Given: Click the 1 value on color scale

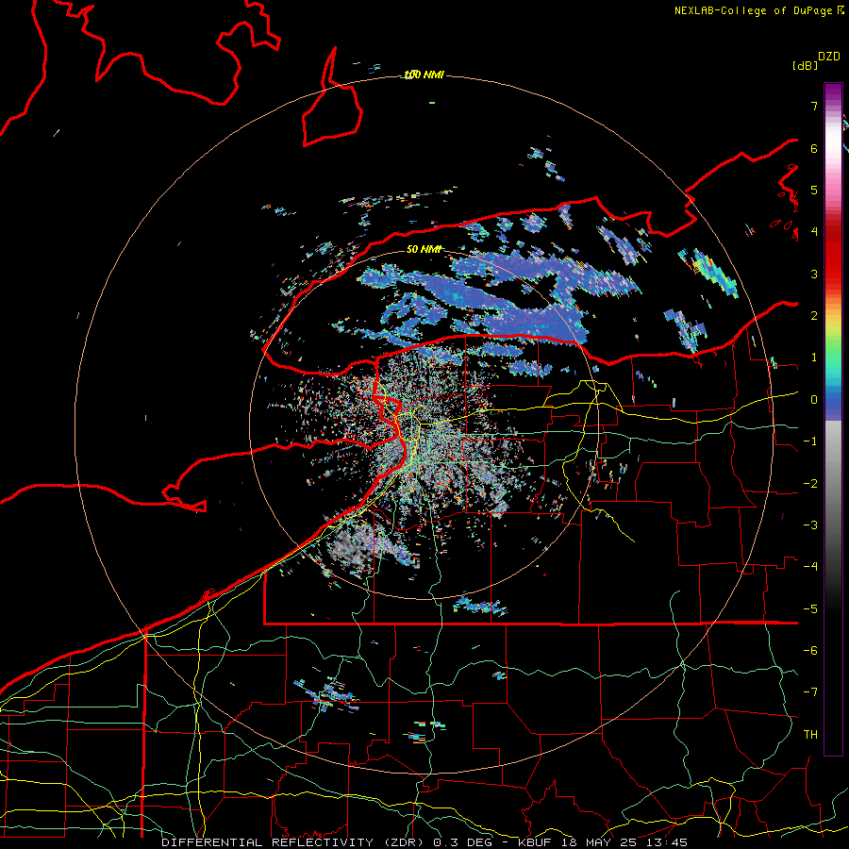Looking at the screenshot, I should click(x=814, y=358).
